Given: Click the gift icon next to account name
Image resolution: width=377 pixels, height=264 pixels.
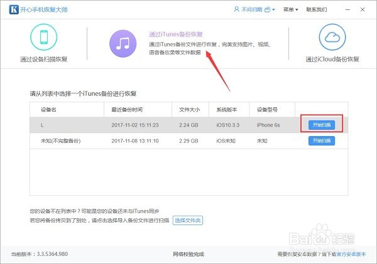Looking at the screenshot, I should (268, 9).
